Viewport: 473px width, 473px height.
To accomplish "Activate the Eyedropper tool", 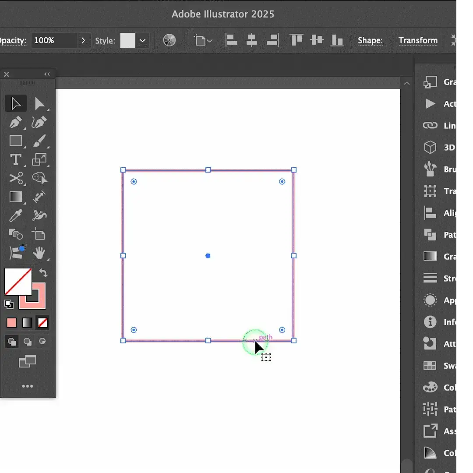I will point(16,215).
